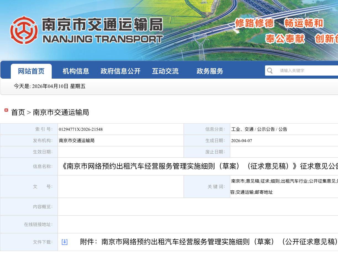The width and height of the screenshot is (338, 253).
Task: Click the magnifier search icon
Action: point(270,71)
